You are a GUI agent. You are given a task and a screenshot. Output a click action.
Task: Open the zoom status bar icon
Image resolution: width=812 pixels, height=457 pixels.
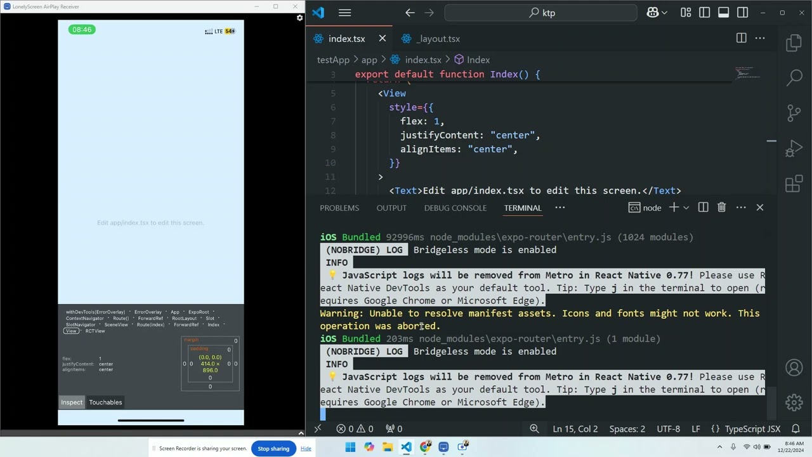point(534,429)
